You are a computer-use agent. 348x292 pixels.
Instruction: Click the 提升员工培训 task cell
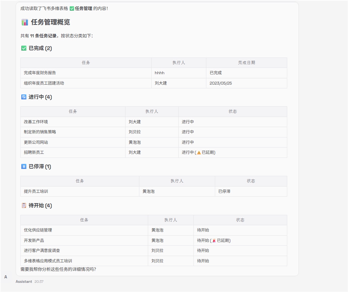coord(36,191)
